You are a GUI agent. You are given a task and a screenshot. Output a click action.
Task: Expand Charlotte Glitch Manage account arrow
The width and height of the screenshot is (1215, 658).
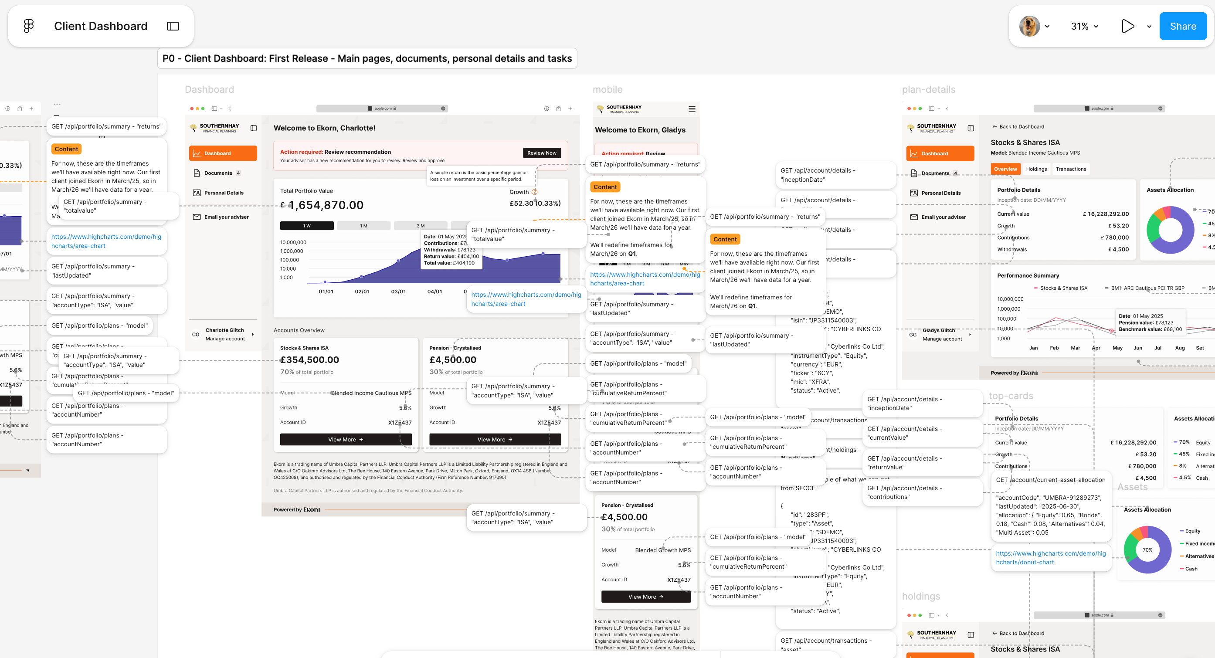coord(253,334)
